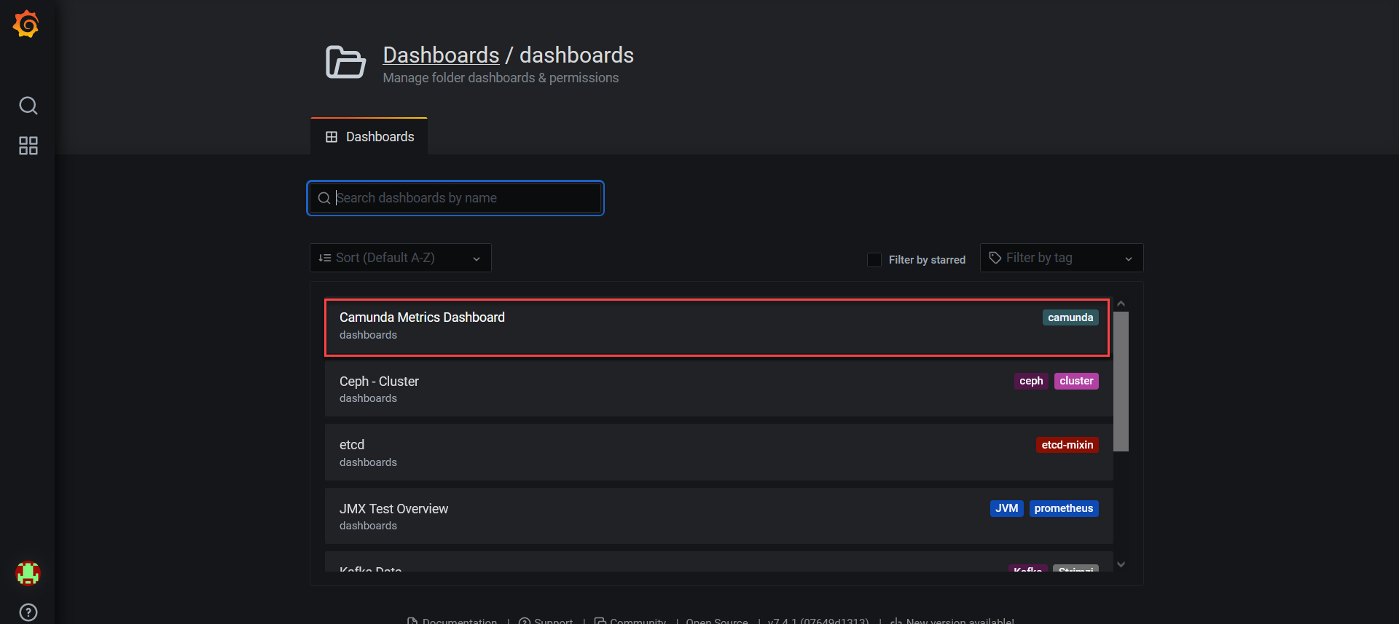Filter by the JVM tag
The image size is (1399, 624).
click(1007, 508)
